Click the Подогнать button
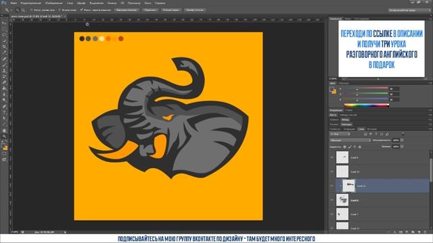The width and height of the screenshot is (433, 243). point(150,10)
